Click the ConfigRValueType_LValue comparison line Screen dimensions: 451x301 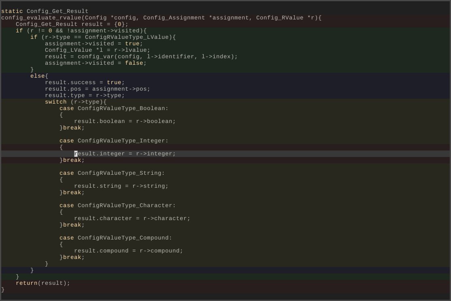tap(103, 37)
